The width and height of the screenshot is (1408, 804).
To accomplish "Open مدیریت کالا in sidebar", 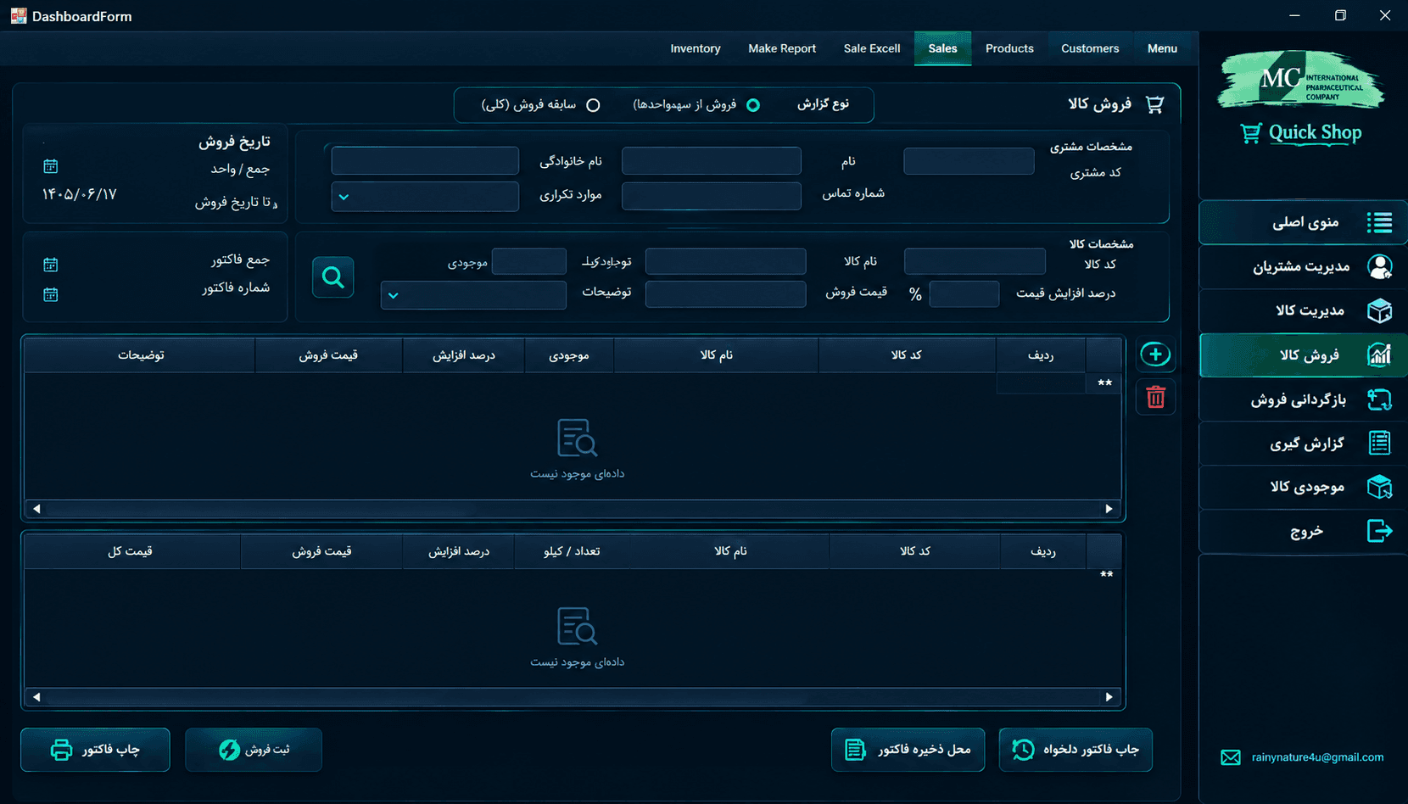I will (x=1303, y=310).
